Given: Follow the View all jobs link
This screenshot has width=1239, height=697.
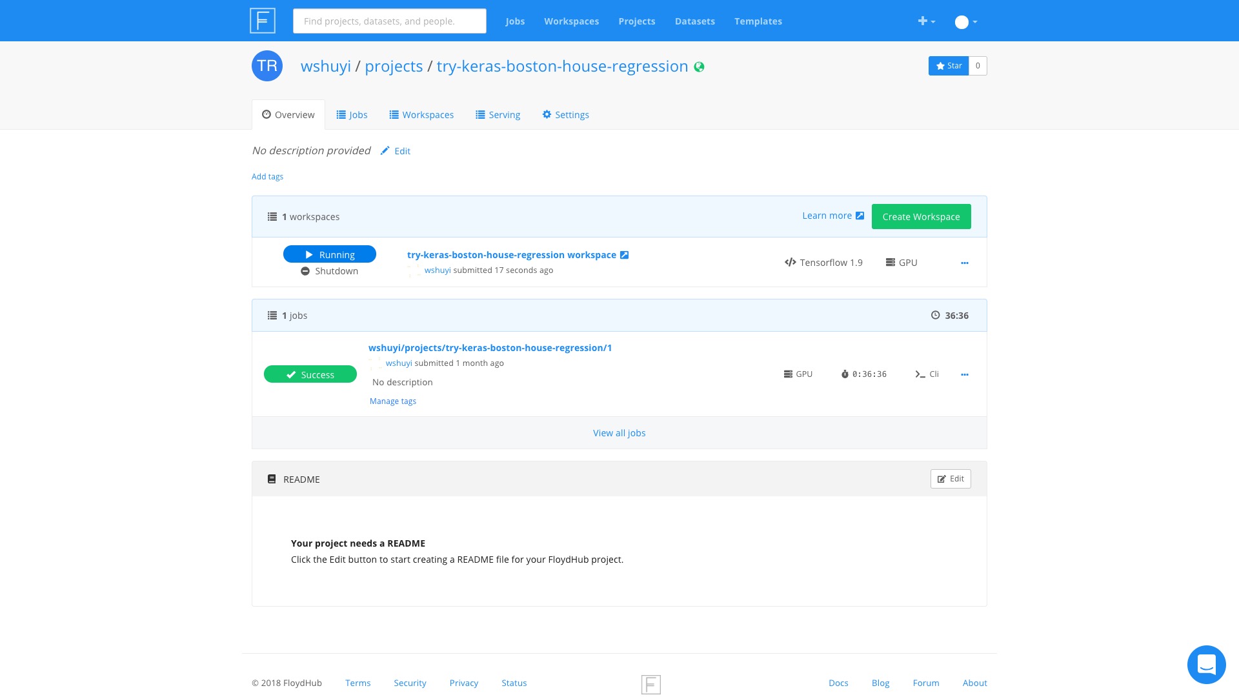Looking at the screenshot, I should coord(619,433).
